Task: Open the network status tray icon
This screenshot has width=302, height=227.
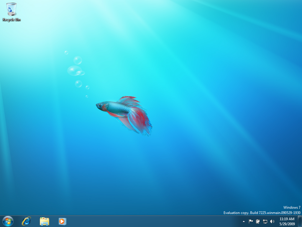Action: click(x=265, y=221)
